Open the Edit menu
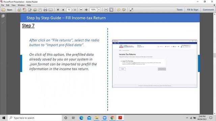Image resolution: width=216 pixels, height=121 pixels. pos(8,5)
